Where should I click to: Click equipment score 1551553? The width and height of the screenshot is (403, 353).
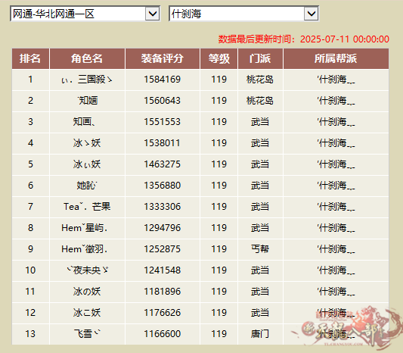(162, 121)
